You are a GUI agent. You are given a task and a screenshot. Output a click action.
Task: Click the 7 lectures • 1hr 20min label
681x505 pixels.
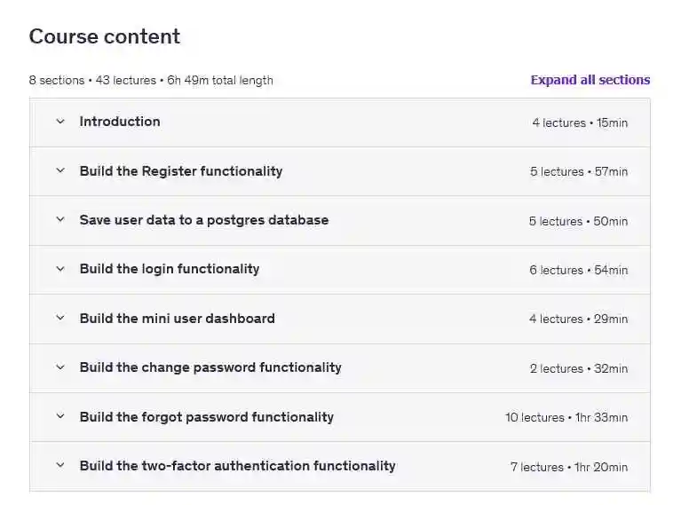coord(568,467)
